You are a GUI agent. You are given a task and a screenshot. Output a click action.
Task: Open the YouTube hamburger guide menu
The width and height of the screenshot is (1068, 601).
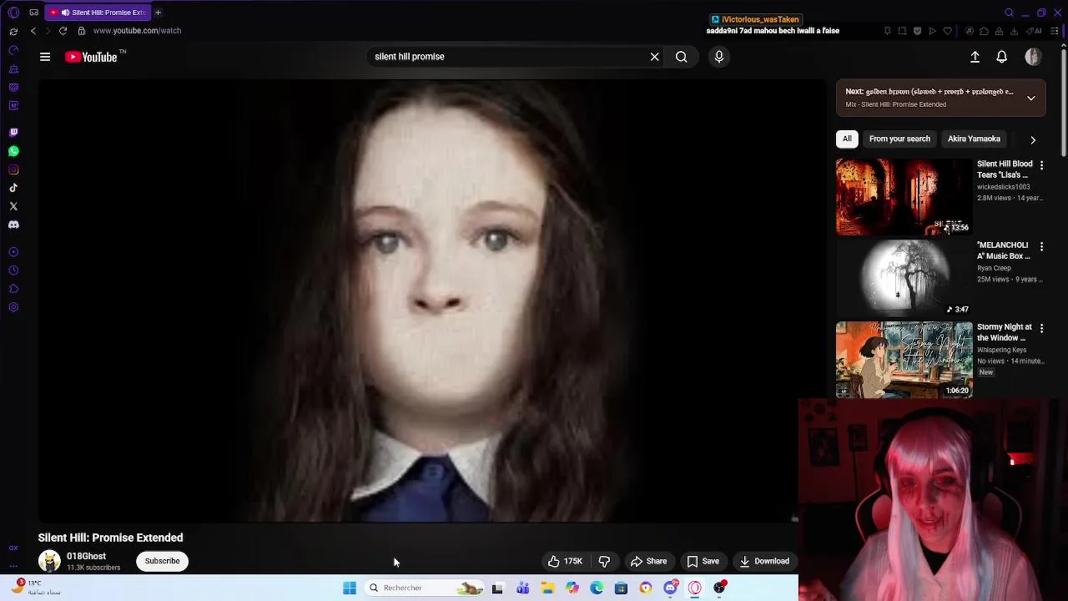point(45,57)
